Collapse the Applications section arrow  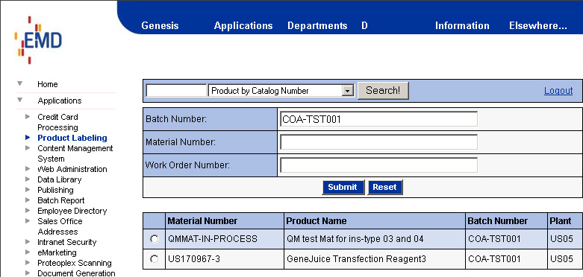pos(20,100)
